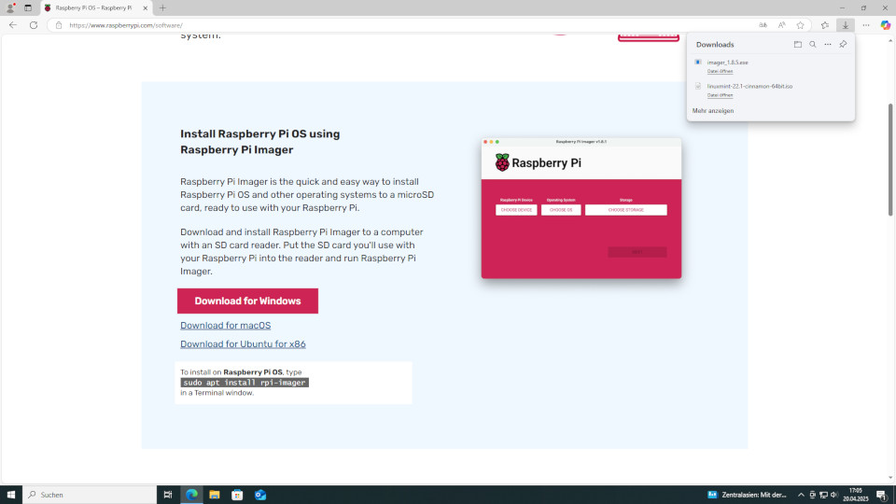Show hidden system tray icons
Viewport: 896px width, 504px height.
tap(801, 495)
